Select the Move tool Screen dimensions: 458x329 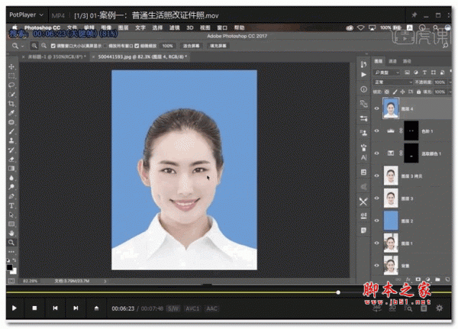(11, 66)
